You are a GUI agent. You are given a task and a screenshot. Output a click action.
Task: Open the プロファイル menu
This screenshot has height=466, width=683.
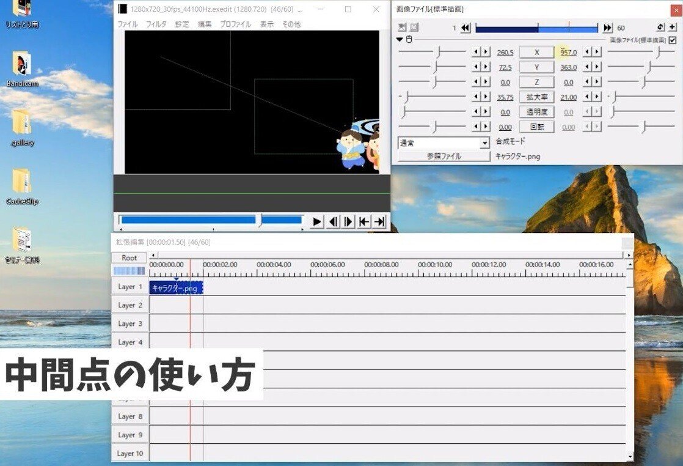tap(235, 24)
